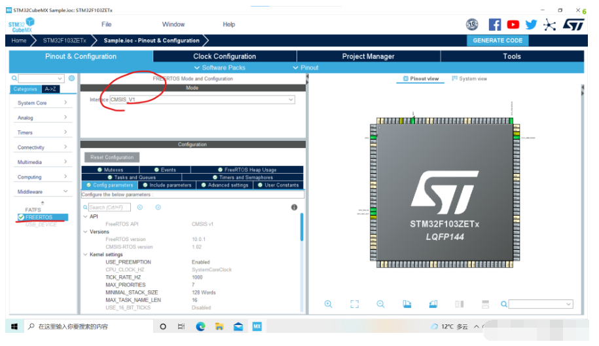Open the Interface CMSIS_V1 dropdown
Screen dimensions: 599x346
pos(202,100)
